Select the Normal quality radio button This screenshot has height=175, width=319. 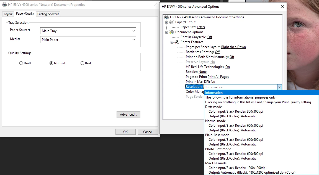(x=51, y=63)
